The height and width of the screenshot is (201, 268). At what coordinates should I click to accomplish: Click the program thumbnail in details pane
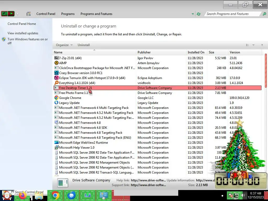pyautogui.click(x=63, y=183)
